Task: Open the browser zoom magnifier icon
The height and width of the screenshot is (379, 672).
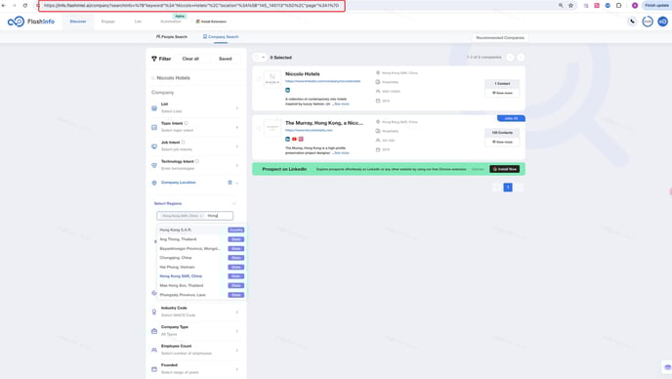Action: tap(561, 6)
